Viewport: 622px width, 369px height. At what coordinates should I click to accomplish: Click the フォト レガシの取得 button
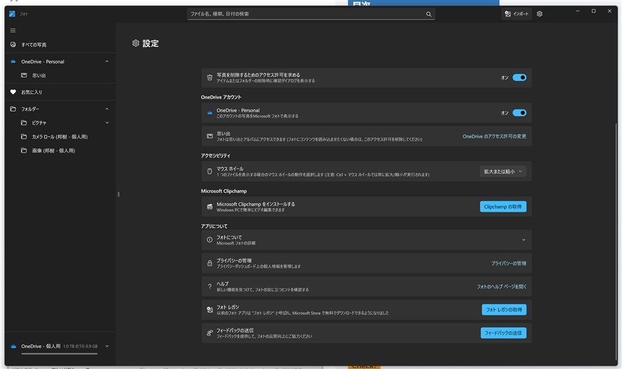point(504,310)
